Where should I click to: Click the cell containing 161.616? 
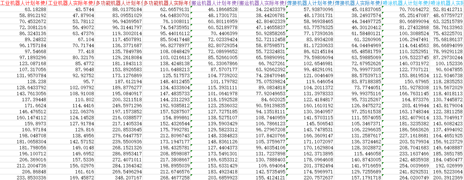pos(71,171)
